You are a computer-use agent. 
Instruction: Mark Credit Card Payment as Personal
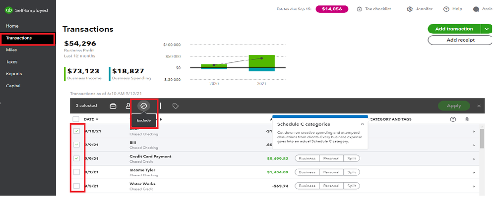[331, 158]
